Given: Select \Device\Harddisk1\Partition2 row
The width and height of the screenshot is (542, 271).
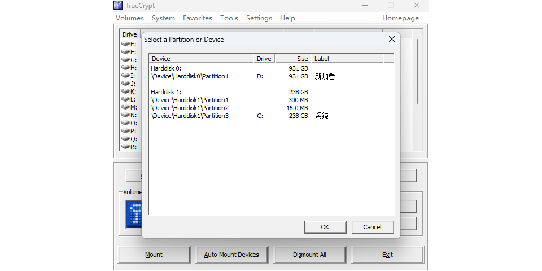Looking at the screenshot, I should (x=272, y=108).
